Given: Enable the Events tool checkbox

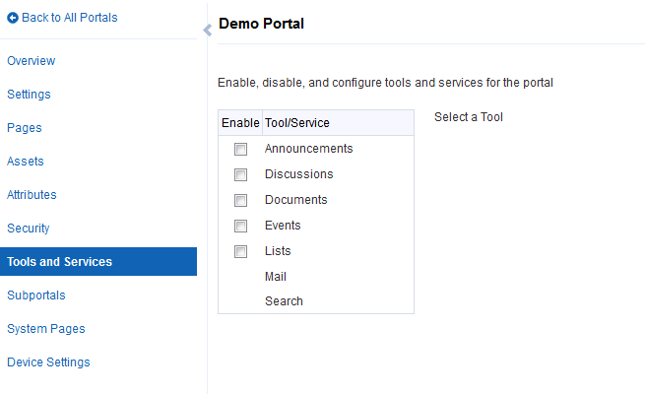Looking at the screenshot, I should (240, 226).
